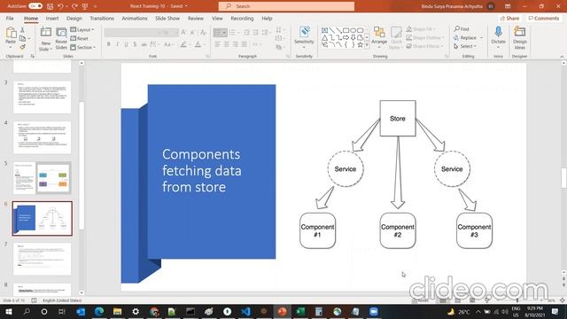567x319 pixels.
Task: Click Clear All Formatting icon
Action: tap(203, 33)
